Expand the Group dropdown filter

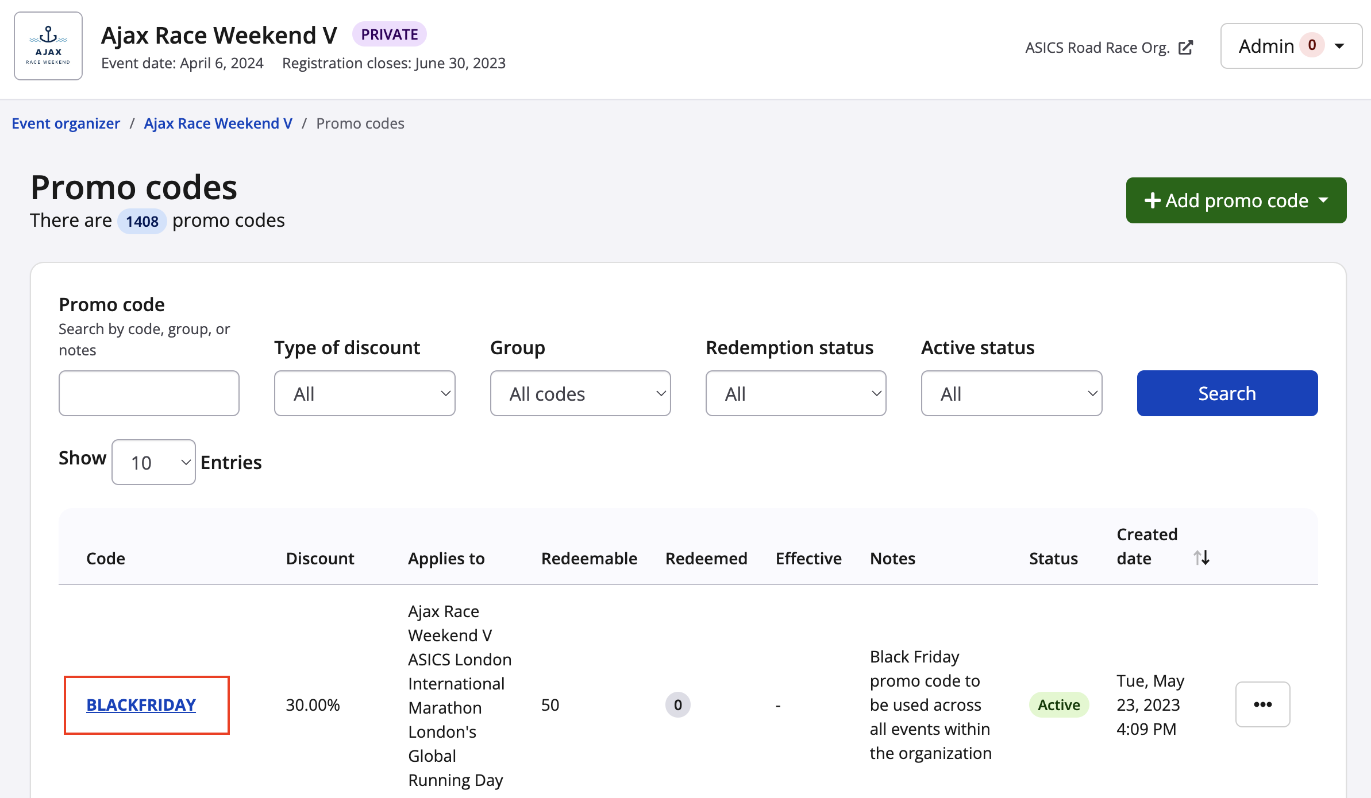[x=581, y=392]
